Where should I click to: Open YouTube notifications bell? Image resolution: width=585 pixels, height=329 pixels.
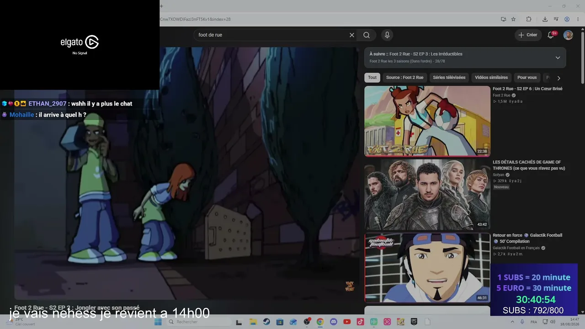click(551, 35)
